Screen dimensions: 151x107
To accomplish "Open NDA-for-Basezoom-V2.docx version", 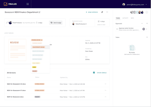I will 16,84.
